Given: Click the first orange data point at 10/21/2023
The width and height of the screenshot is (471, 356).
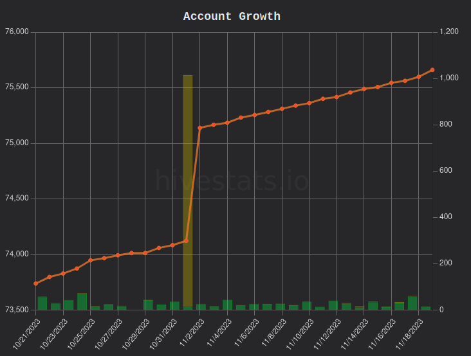Looking at the screenshot, I should [36, 283].
